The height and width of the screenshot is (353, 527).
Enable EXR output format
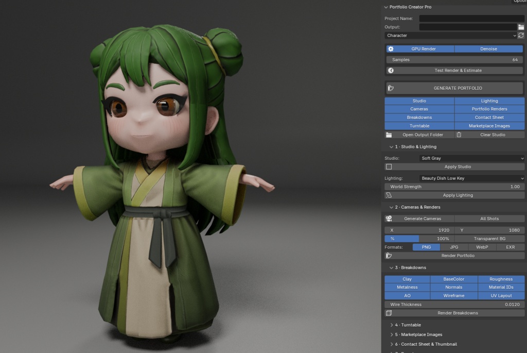pyautogui.click(x=510, y=247)
